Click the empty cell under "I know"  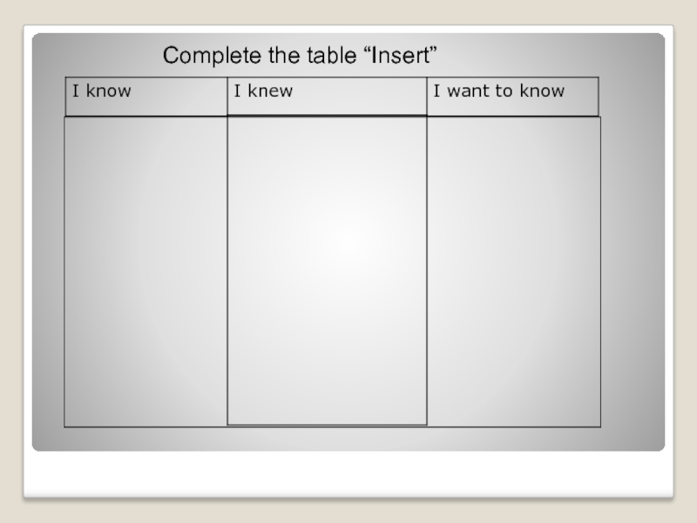(x=145, y=270)
